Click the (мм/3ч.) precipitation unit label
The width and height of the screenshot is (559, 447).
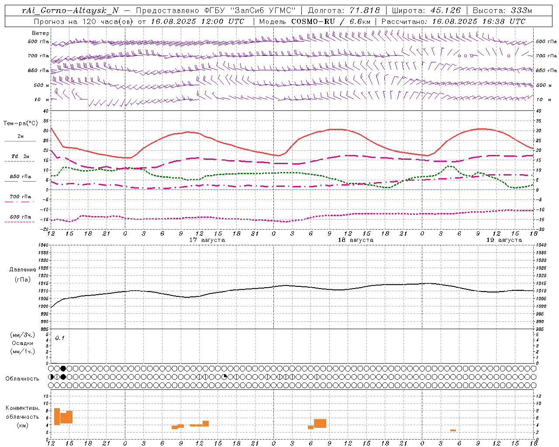pos(22,335)
